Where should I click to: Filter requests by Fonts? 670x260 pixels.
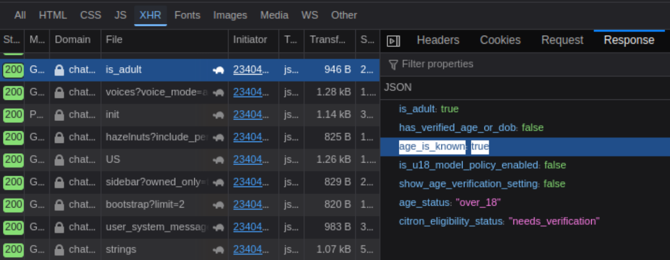click(187, 15)
